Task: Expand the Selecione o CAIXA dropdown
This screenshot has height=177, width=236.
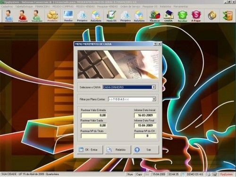Action: pos(154,87)
